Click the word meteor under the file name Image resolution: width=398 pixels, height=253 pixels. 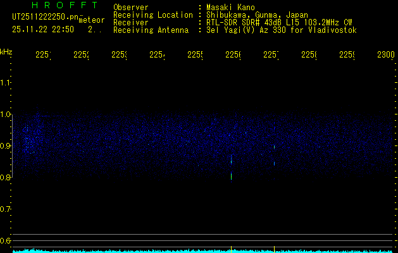click(x=92, y=20)
